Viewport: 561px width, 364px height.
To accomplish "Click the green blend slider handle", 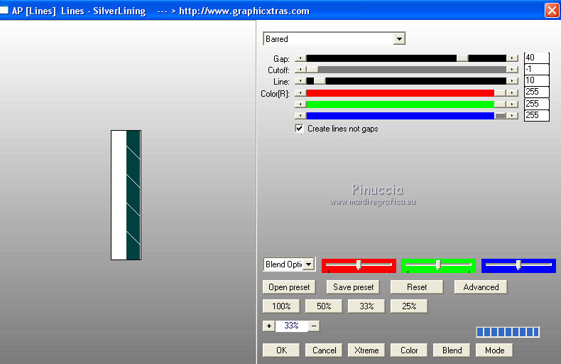I will 438,264.
